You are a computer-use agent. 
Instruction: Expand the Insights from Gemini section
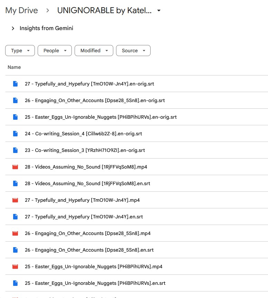coord(13,28)
